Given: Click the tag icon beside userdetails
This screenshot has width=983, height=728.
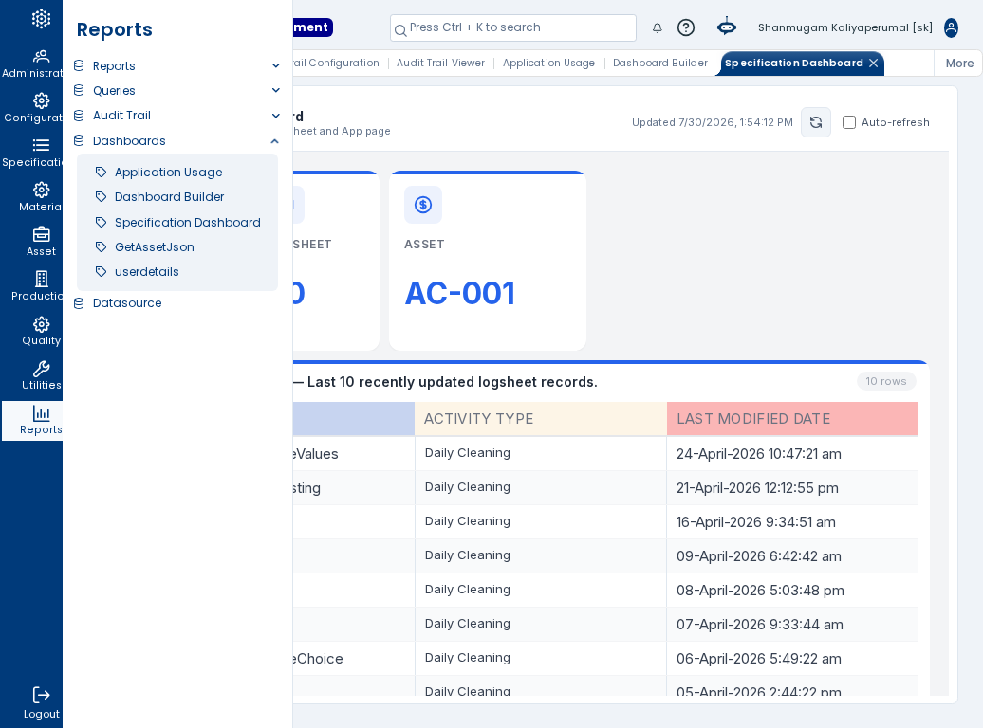Looking at the screenshot, I should 101,272.
